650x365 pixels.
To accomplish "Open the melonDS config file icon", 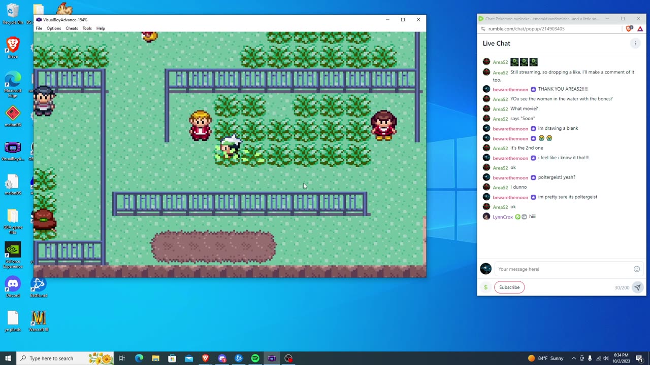I will [13, 185].
